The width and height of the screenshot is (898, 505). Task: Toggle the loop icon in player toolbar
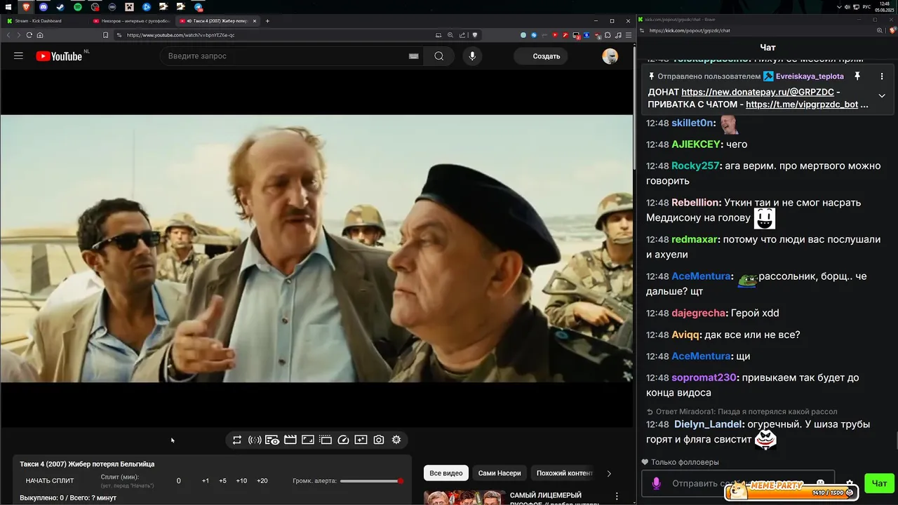click(x=237, y=440)
